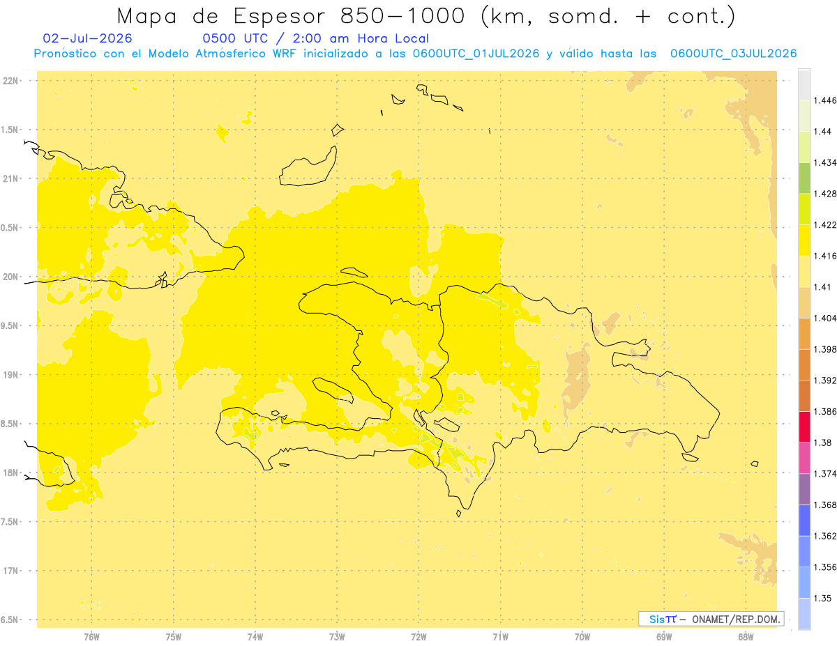Screen dimensions: 837x646
Task: Click legend value '1.44'
Action: click(822, 132)
